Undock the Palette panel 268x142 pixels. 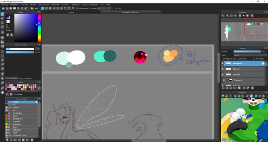(37, 82)
